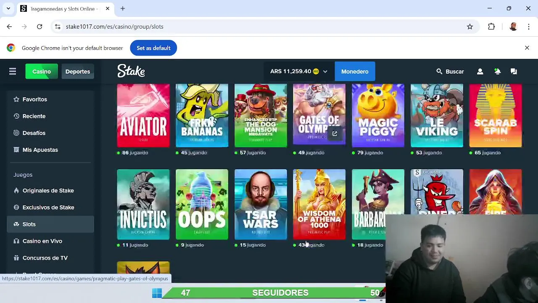Click the Monedero wallet button
This screenshot has height=303, width=538.
click(355, 72)
